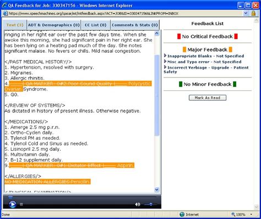Click the 'Lisinopril 2.5 mg daily' line
Viewport: 261px width, 219px height.
(32, 149)
